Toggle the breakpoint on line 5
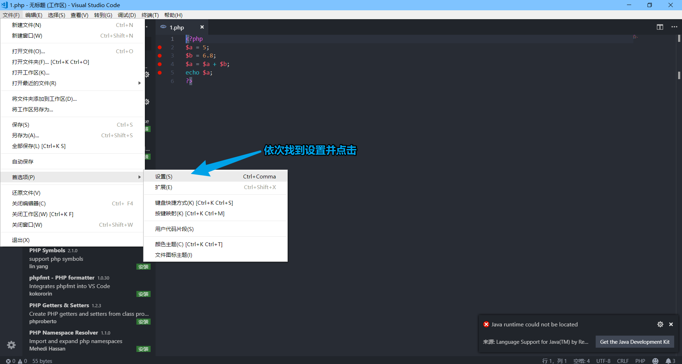This screenshot has height=364, width=682. coord(159,73)
